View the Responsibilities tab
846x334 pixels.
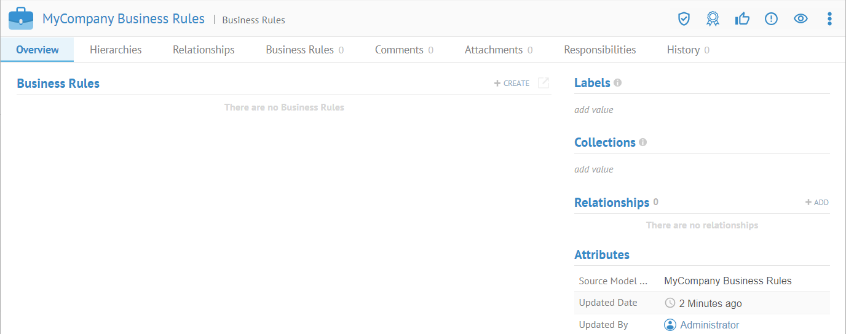click(x=600, y=50)
